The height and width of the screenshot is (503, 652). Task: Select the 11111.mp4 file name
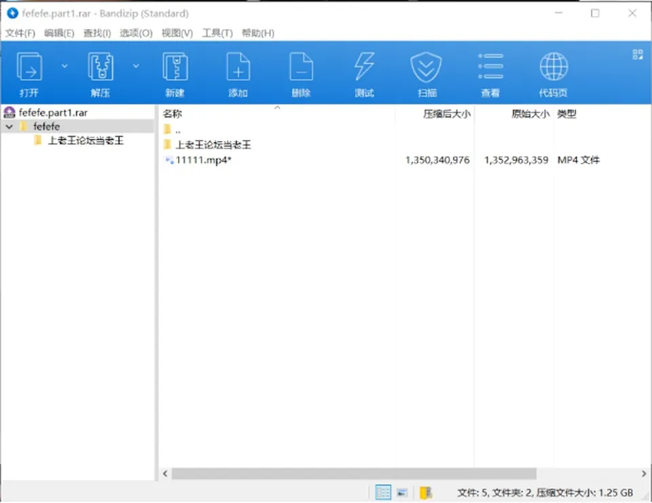point(203,160)
